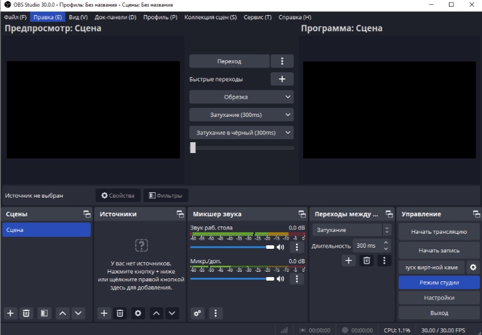Delete the selected source with the trash icon
This screenshot has height=335, width=482.
[x=120, y=313]
